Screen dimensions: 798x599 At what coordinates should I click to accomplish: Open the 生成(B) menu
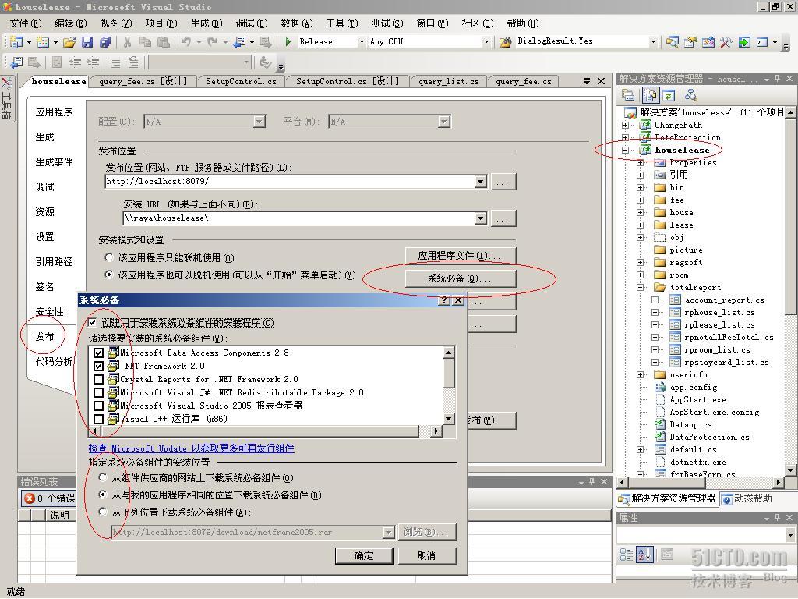[206, 23]
